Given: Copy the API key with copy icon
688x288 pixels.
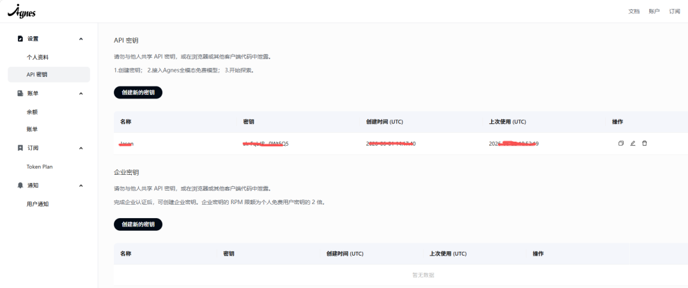Looking at the screenshot, I should coord(621,143).
